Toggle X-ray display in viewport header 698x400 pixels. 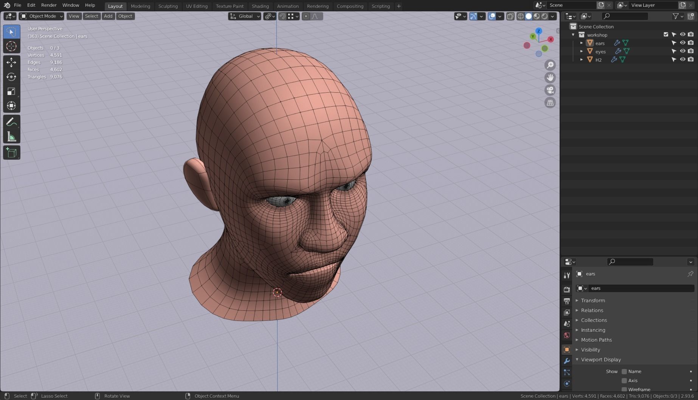pos(510,16)
